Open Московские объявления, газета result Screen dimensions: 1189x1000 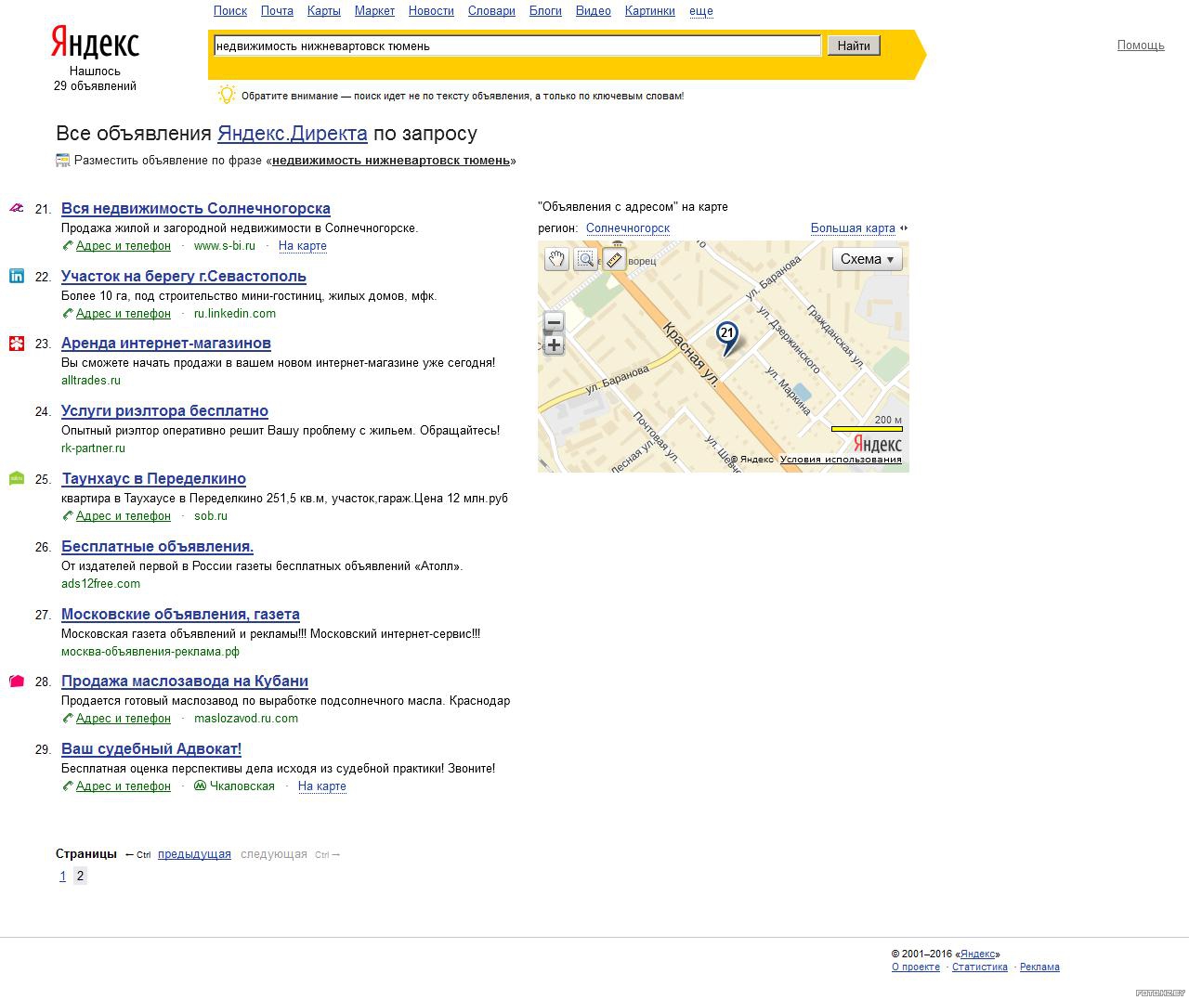pyautogui.click(x=180, y=614)
